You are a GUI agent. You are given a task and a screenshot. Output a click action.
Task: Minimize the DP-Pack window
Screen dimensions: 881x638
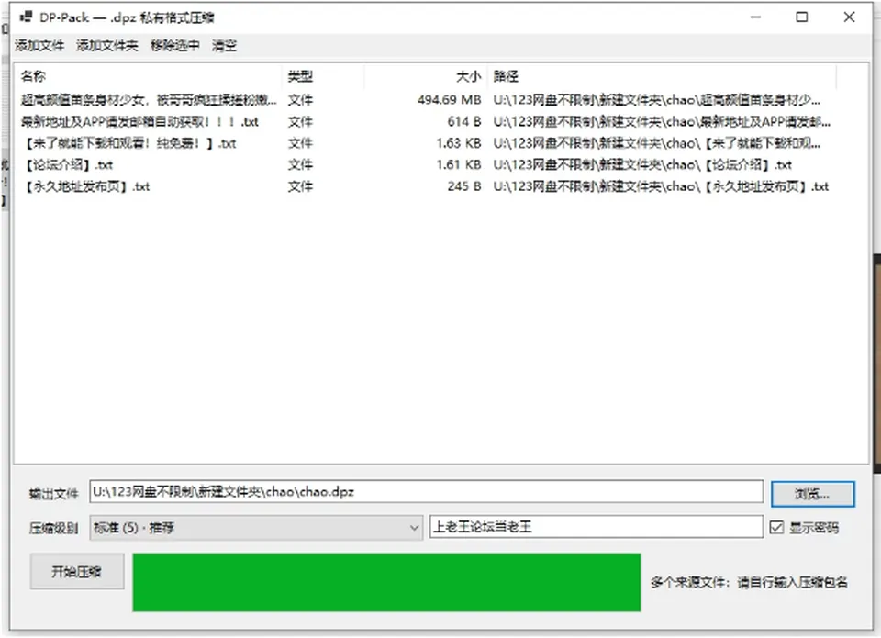point(755,17)
